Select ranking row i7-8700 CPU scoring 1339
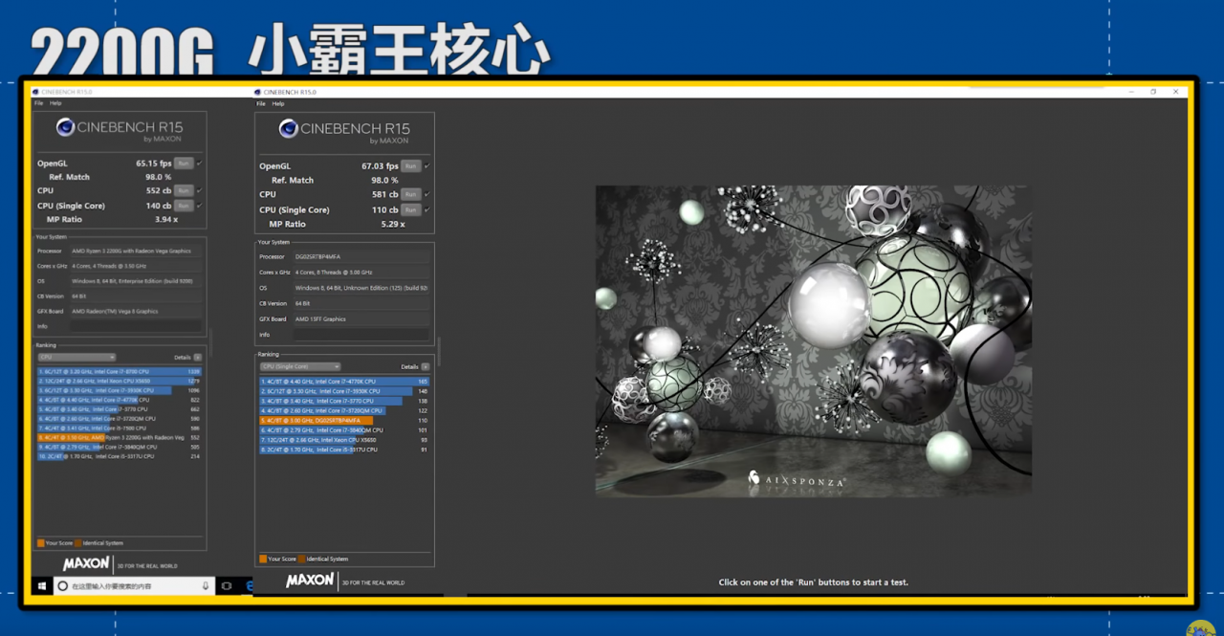The image size is (1224, 636). click(120, 371)
